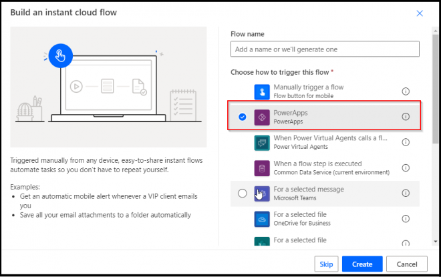Open info for OneDrive for Business selected file
Viewport: 441px width, 277px height.
coord(406,218)
